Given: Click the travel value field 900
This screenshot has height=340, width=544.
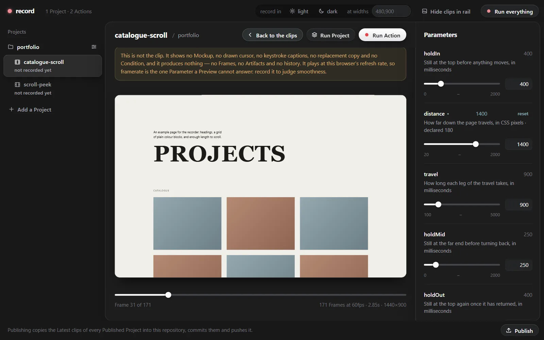Looking at the screenshot, I should click(519, 205).
